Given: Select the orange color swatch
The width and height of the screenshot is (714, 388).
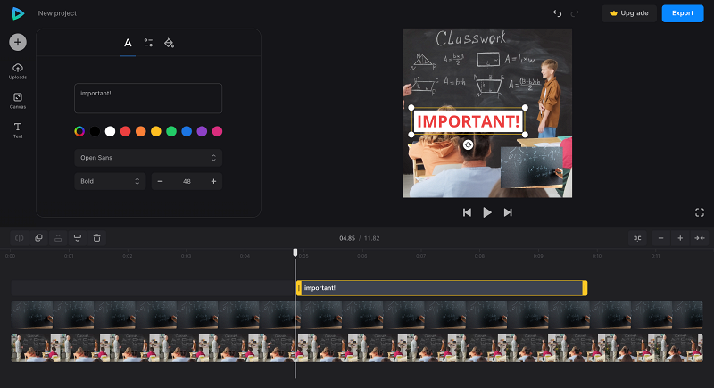Looking at the screenshot, I should (x=141, y=131).
